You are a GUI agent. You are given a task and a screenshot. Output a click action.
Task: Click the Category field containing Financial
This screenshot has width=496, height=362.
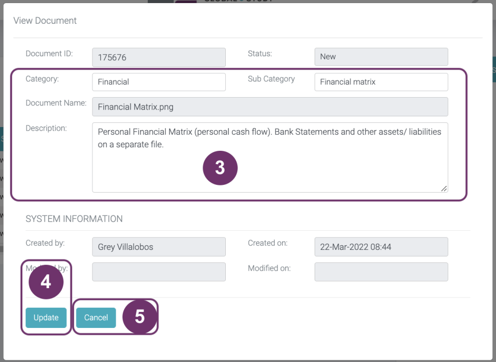point(159,82)
